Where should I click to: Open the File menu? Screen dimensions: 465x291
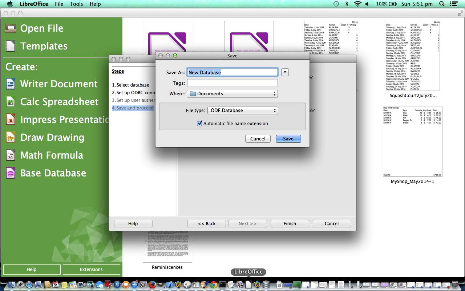pos(59,4)
